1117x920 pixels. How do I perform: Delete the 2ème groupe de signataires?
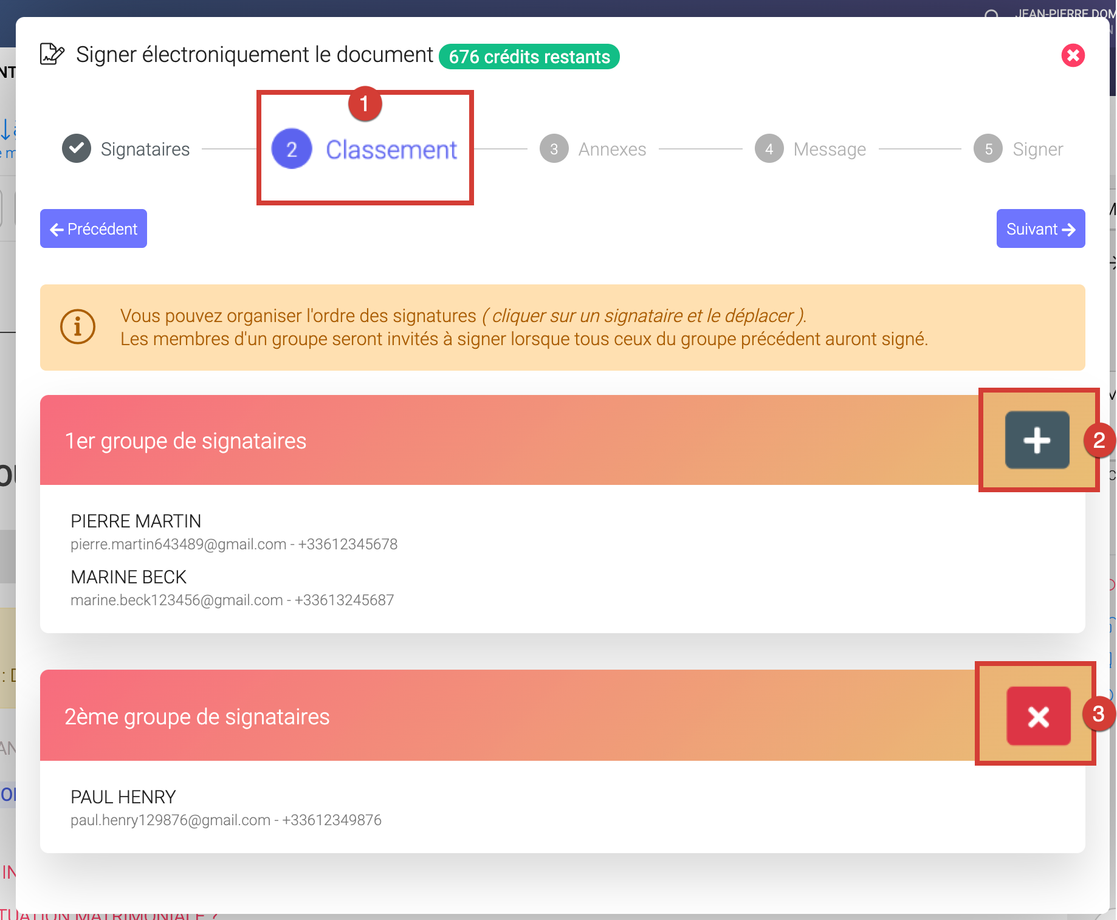pos(1038,716)
